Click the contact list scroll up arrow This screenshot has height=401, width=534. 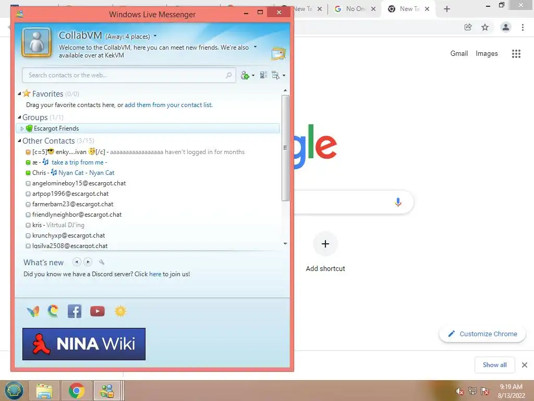285,91
